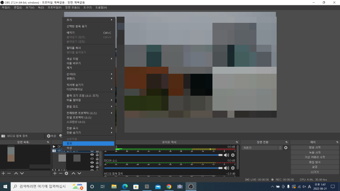Click the 녹화 시작 button
The image size is (340, 191).
pos(314,152)
